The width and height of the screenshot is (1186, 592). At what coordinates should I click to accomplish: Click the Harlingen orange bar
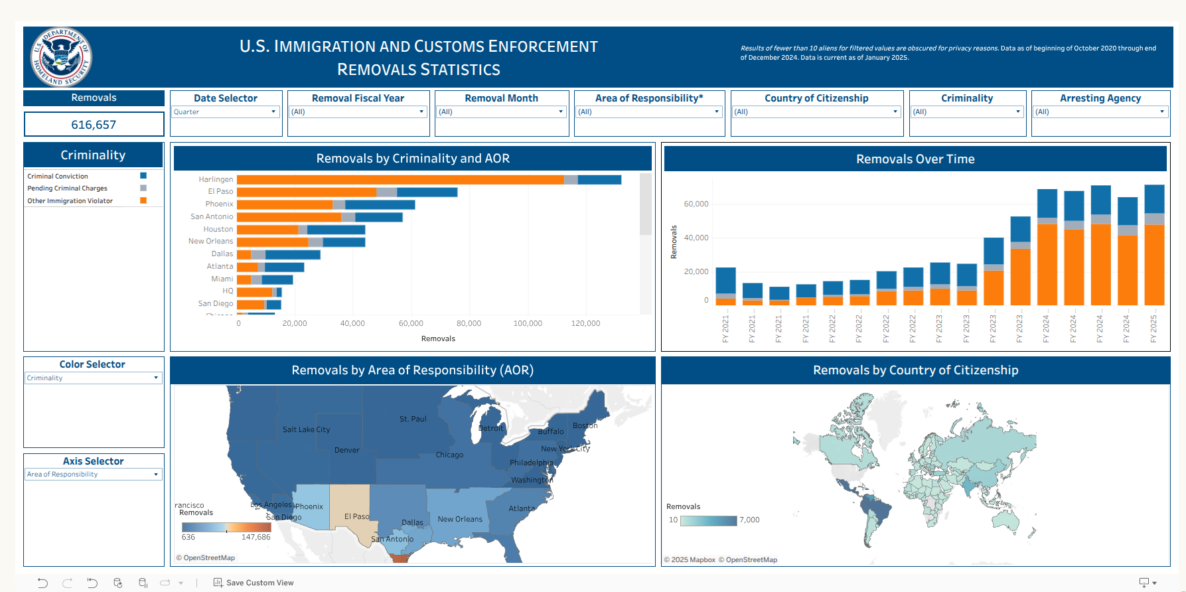pos(400,180)
